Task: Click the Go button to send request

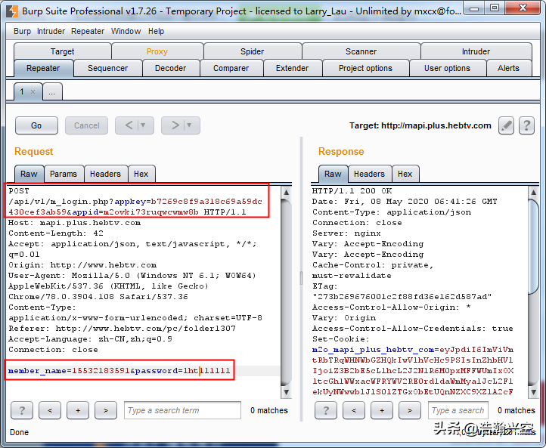Action: (x=36, y=125)
